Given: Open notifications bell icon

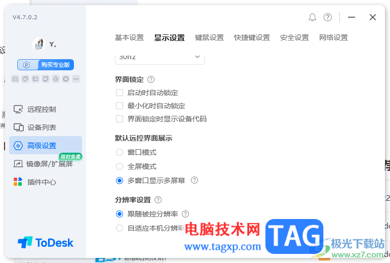Looking at the screenshot, I should click(313, 17).
